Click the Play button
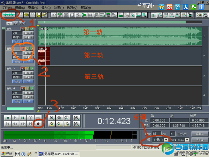Viewport: 209px width, 157px height. coord(15,118)
